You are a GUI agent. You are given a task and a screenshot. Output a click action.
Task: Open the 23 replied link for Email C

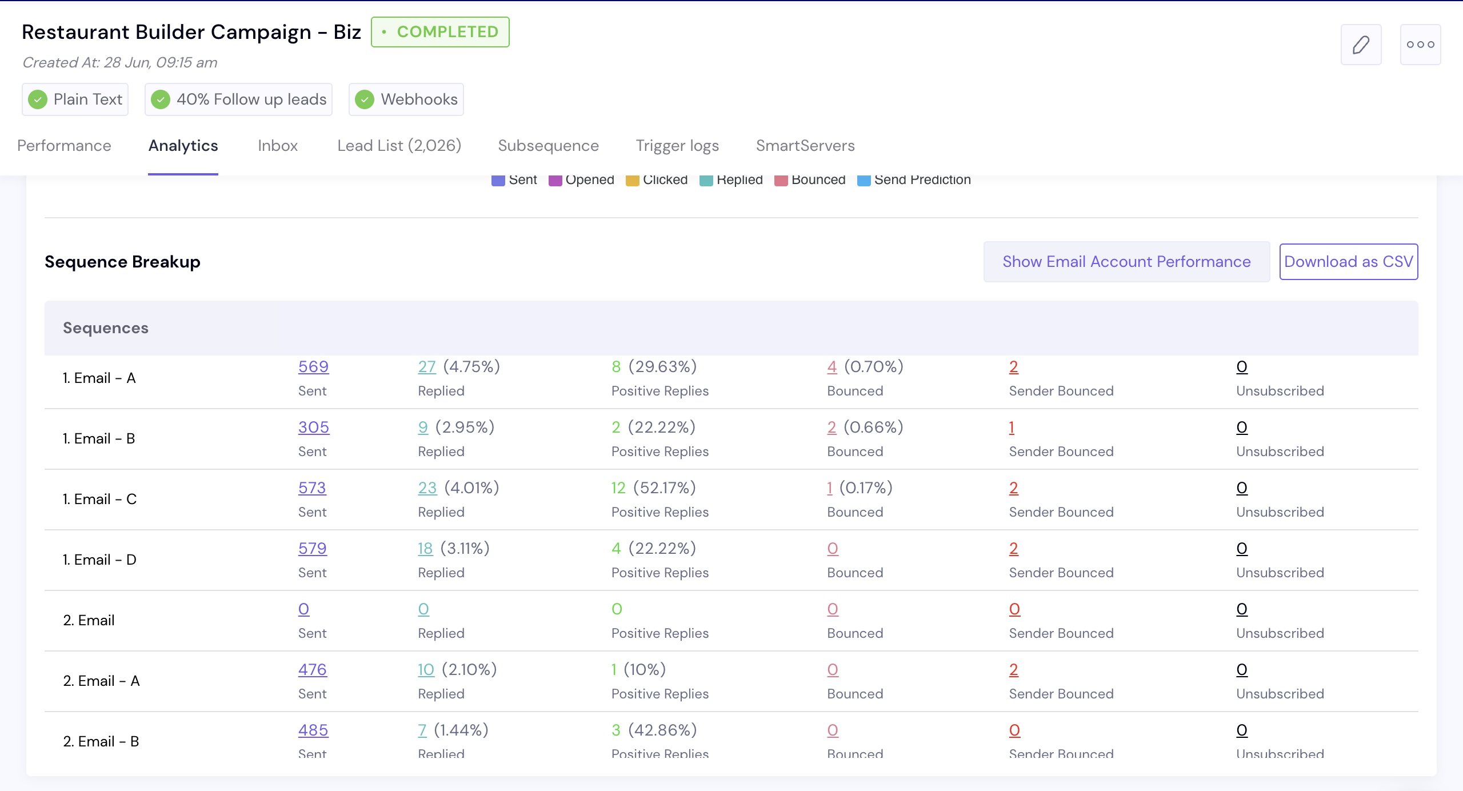(x=427, y=488)
